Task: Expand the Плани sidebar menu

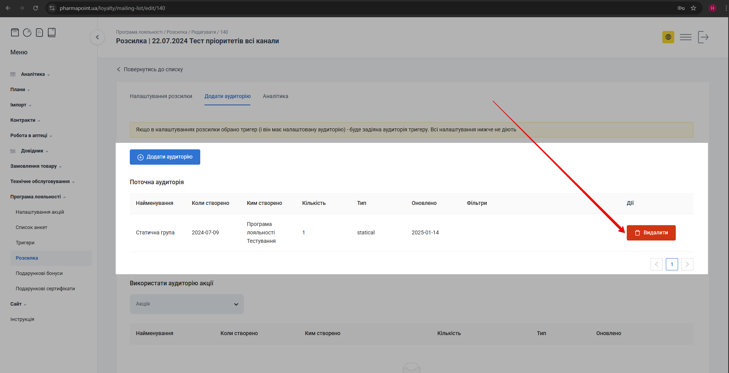Action: point(20,90)
